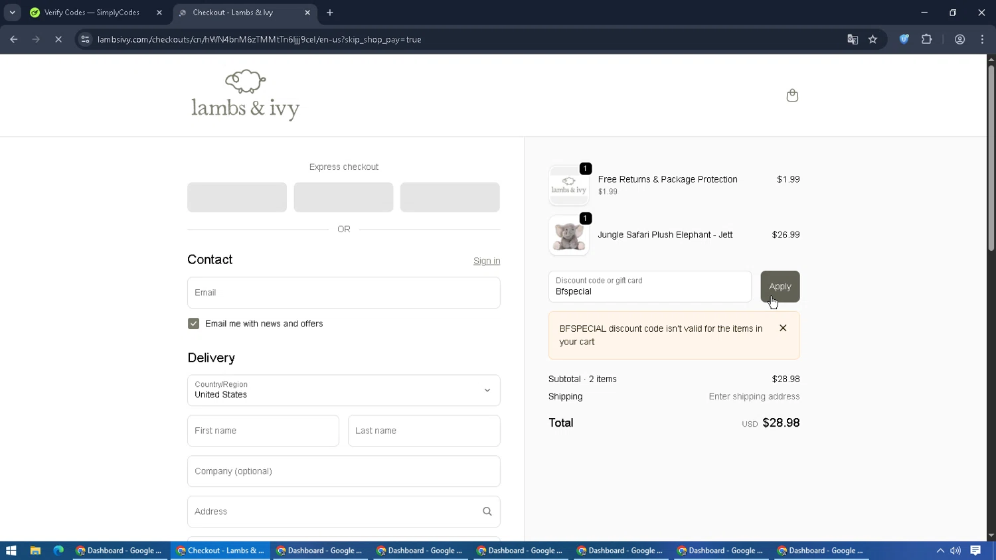Open the extensions puzzle icon

point(926,39)
